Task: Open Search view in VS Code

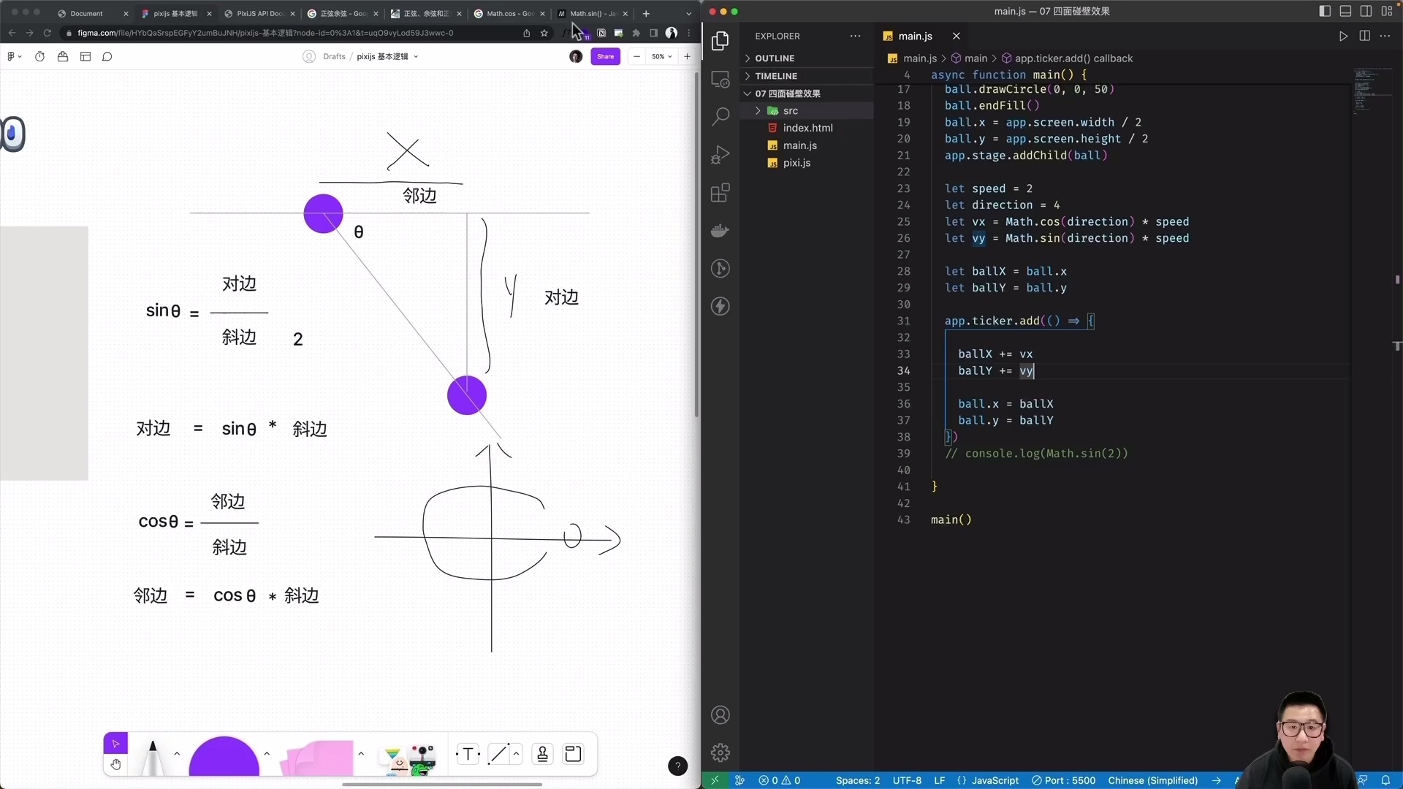Action: click(x=720, y=115)
